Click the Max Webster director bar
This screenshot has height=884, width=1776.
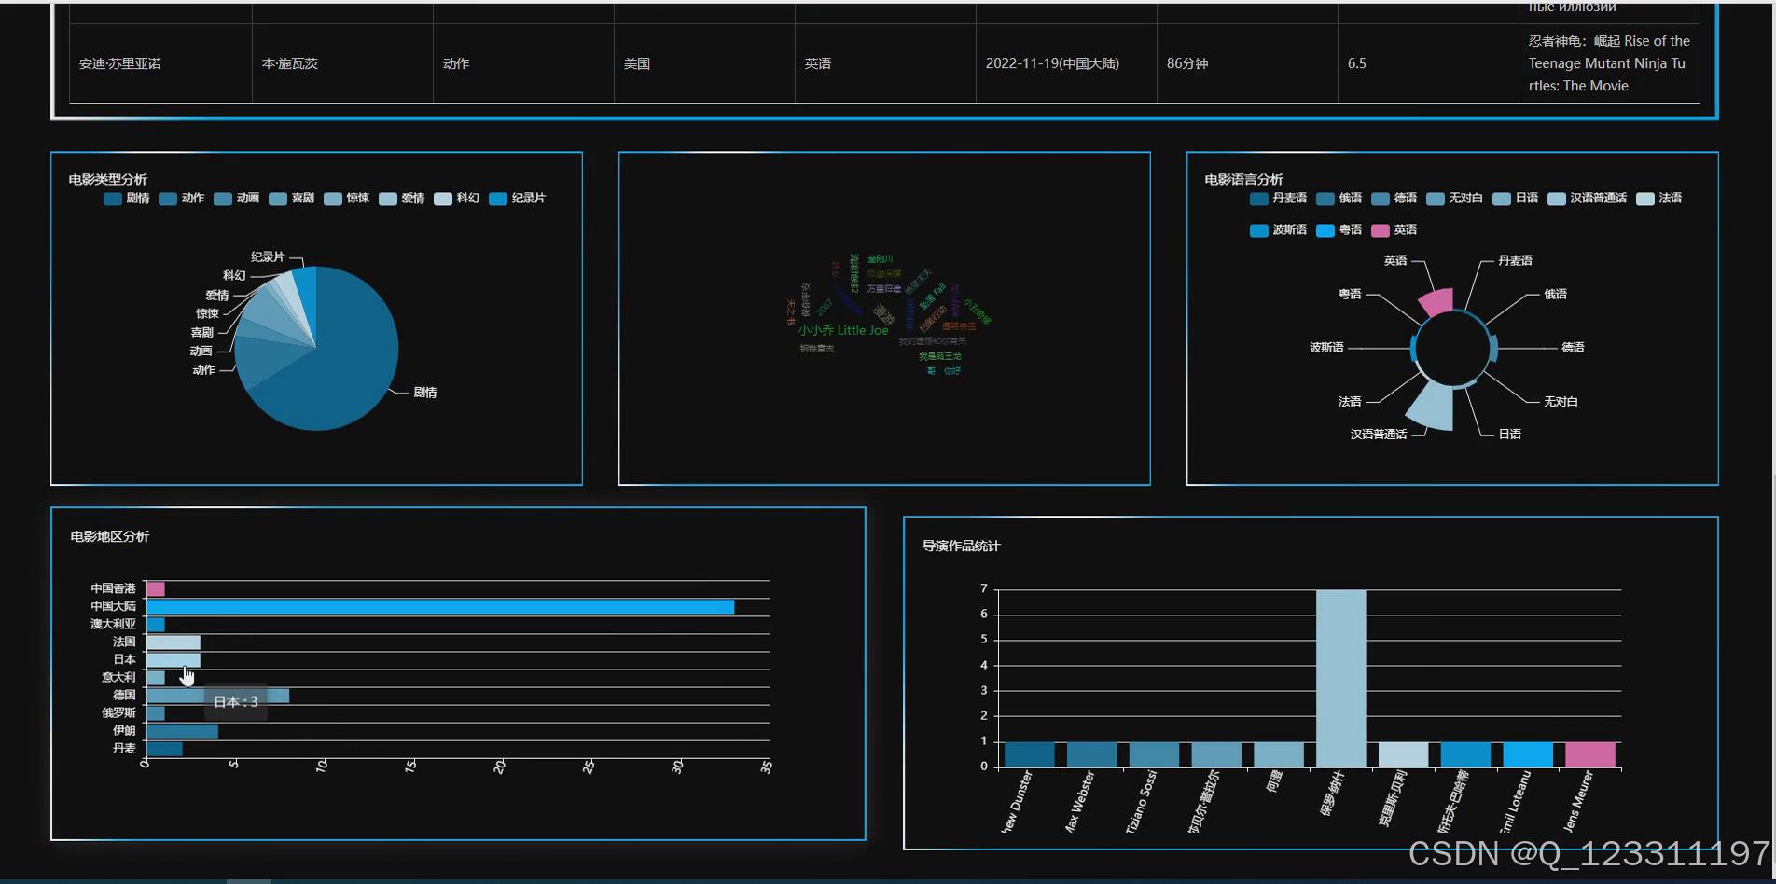pyautogui.click(x=1092, y=754)
